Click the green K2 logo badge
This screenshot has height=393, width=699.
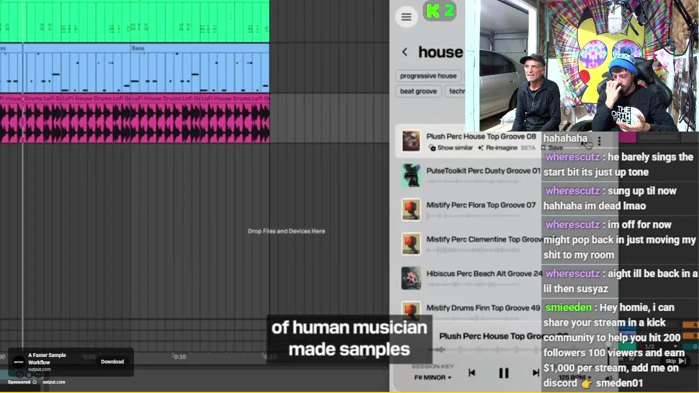point(440,10)
